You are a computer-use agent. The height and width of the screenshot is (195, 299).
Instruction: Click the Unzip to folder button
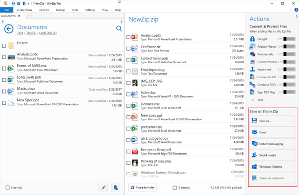click(143, 188)
